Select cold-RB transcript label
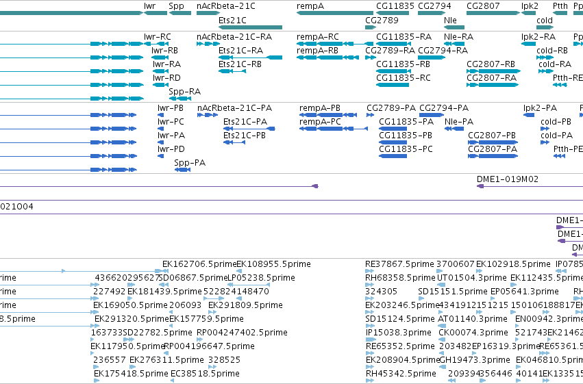 coord(552,50)
